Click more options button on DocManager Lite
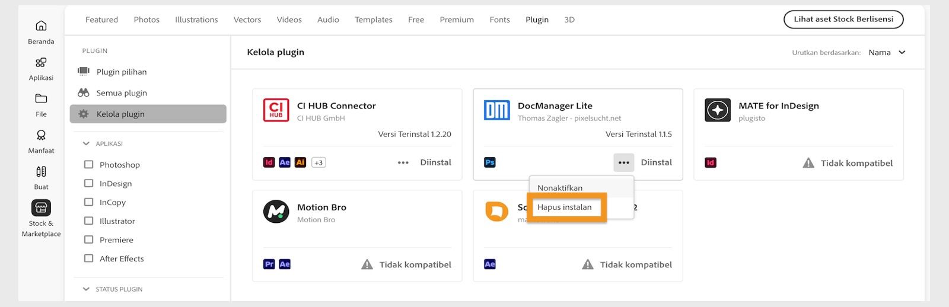Screen dimensions: 949x307 click(x=624, y=162)
